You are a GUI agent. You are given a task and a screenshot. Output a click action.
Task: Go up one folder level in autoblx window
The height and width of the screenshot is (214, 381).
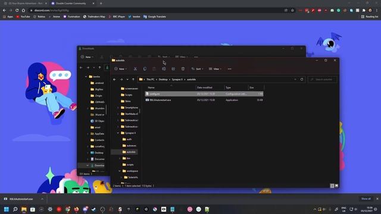(133, 79)
